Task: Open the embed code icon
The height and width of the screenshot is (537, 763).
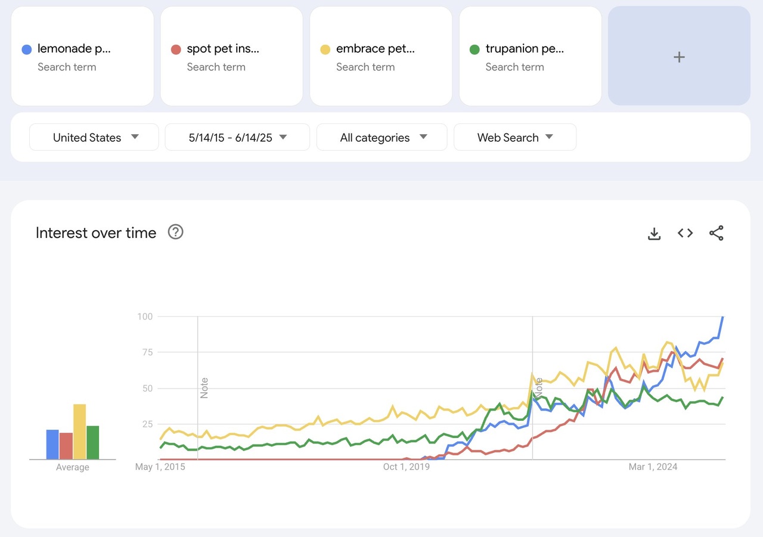Action: (x=685, y=233)
